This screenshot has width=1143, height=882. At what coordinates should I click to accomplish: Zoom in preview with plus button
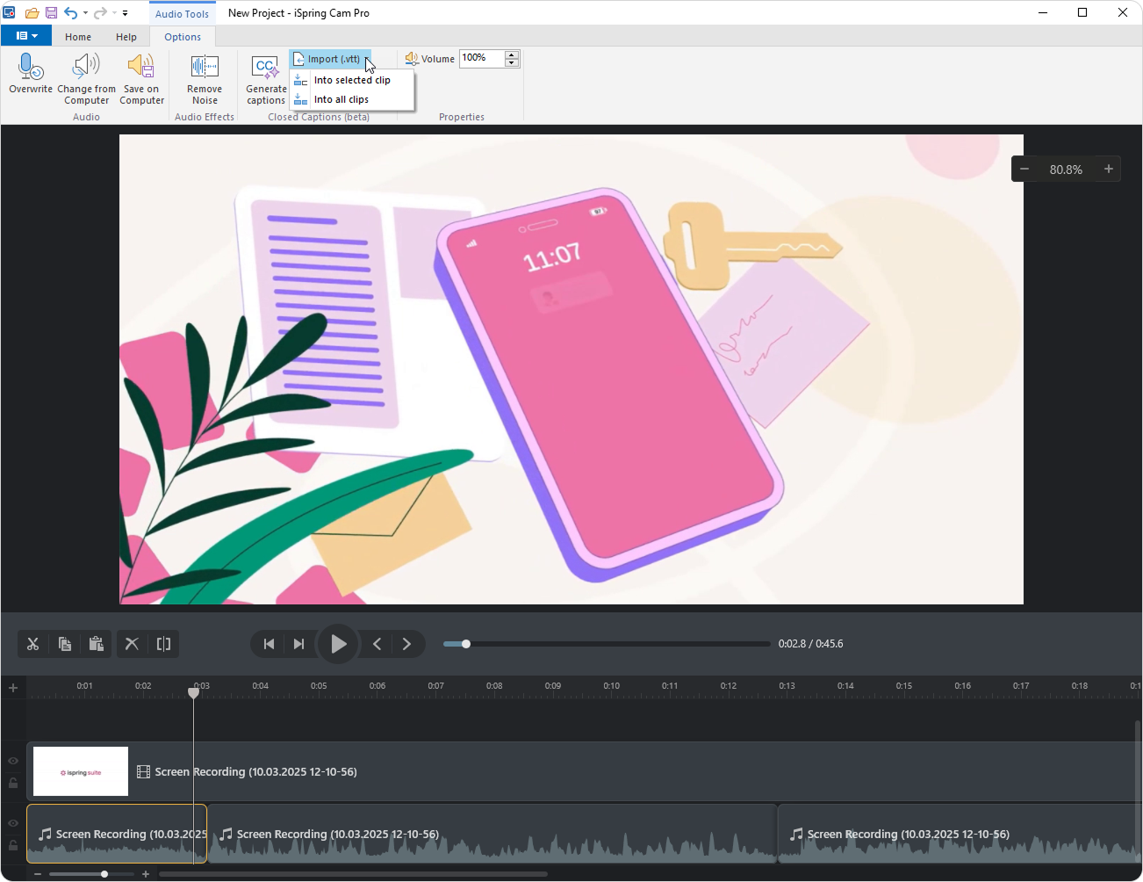click(1109, 169)
